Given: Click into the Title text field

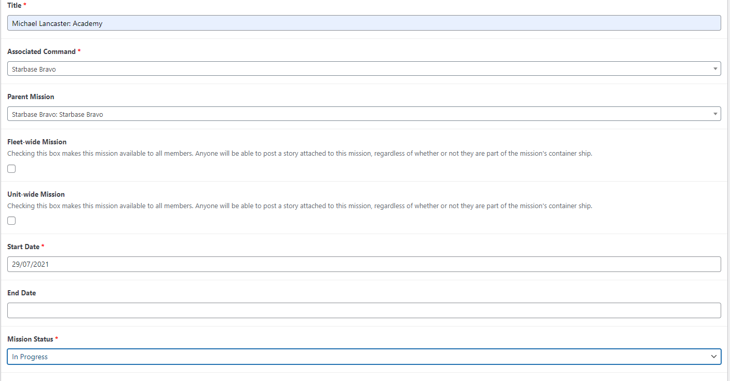Looking at the screenshot, I should pyautogui.click(x=363, y=23).
